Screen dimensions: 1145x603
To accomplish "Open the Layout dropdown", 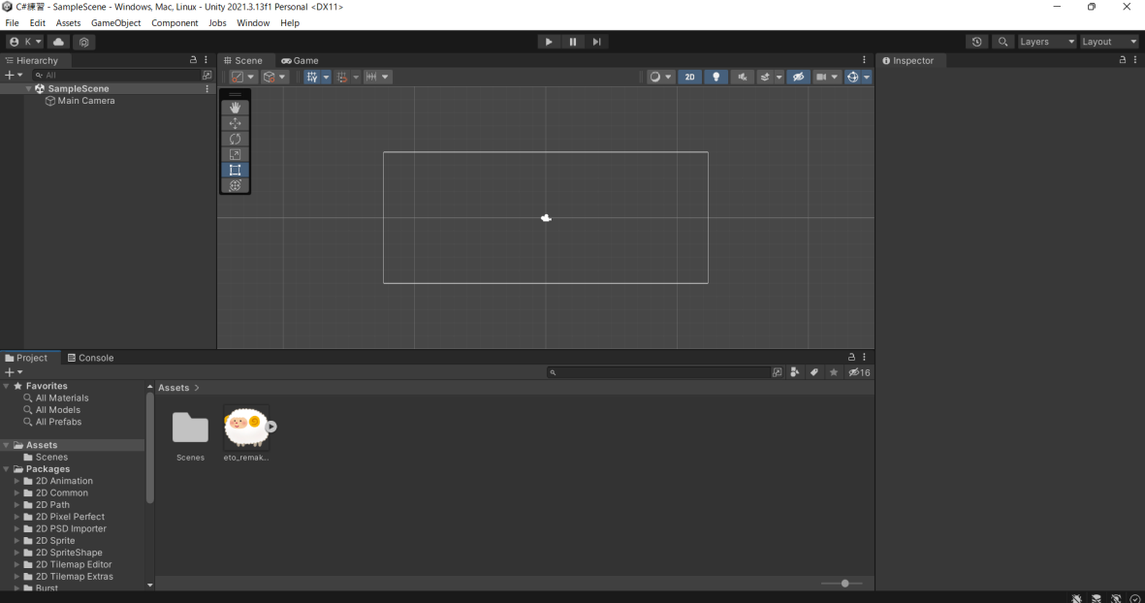I will point(1109,42).
